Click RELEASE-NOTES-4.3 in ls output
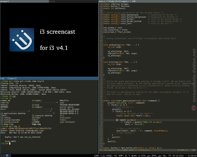197x157 pixels. point(69,113)
